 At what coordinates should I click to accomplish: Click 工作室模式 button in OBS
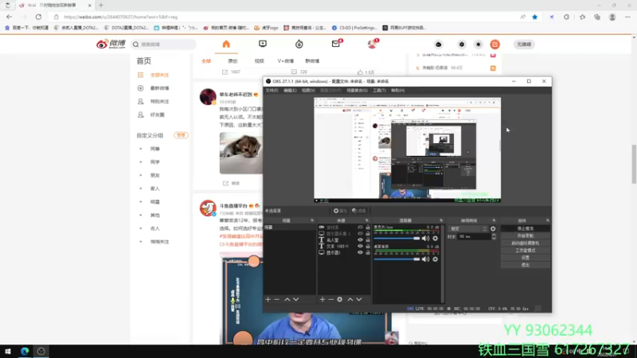pos(526,251)
